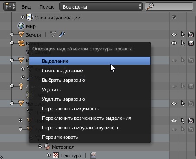Show Руки with its dimmed eye icon
The width and height of the screenshot is (196, 159).
click(x=174, y=129)
